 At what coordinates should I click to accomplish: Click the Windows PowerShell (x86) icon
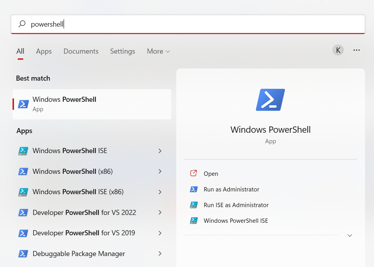23,171
